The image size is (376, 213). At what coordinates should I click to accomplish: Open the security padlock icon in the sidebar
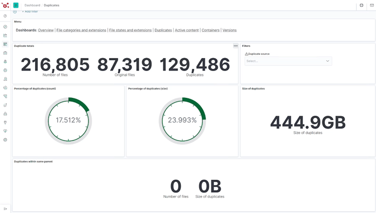point(5,114)
